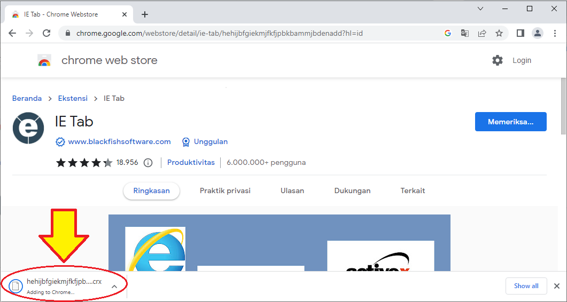Open tab search chevron in title bar

pyautogui.click(x=480, y=9)
